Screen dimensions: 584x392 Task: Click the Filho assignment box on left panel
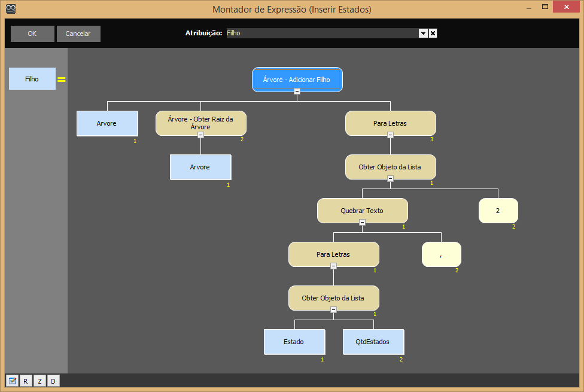[x=32, y=78]
